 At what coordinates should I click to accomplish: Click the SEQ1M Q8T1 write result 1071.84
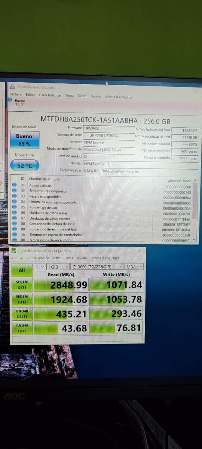tap(116, 285)
